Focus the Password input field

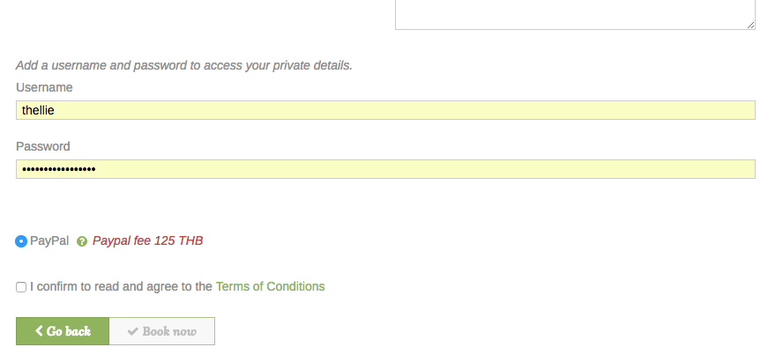385,169
